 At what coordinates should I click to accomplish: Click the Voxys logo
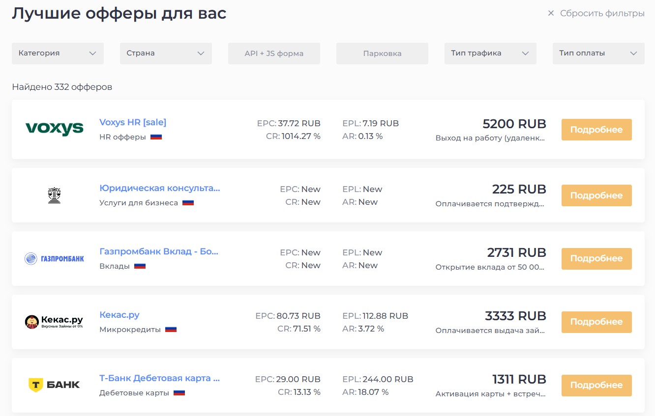click(54, 129)
